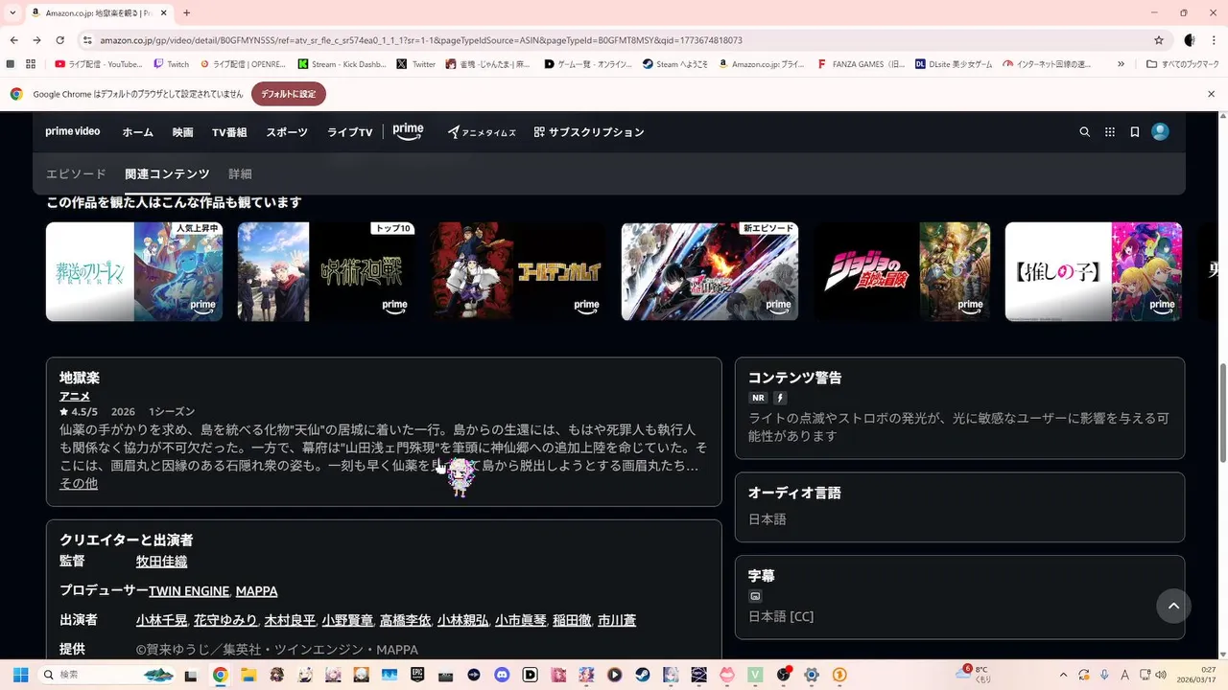Expand the synopsis with その他 link
Screen dimensions: 1228x690
(x=79, y=484)
